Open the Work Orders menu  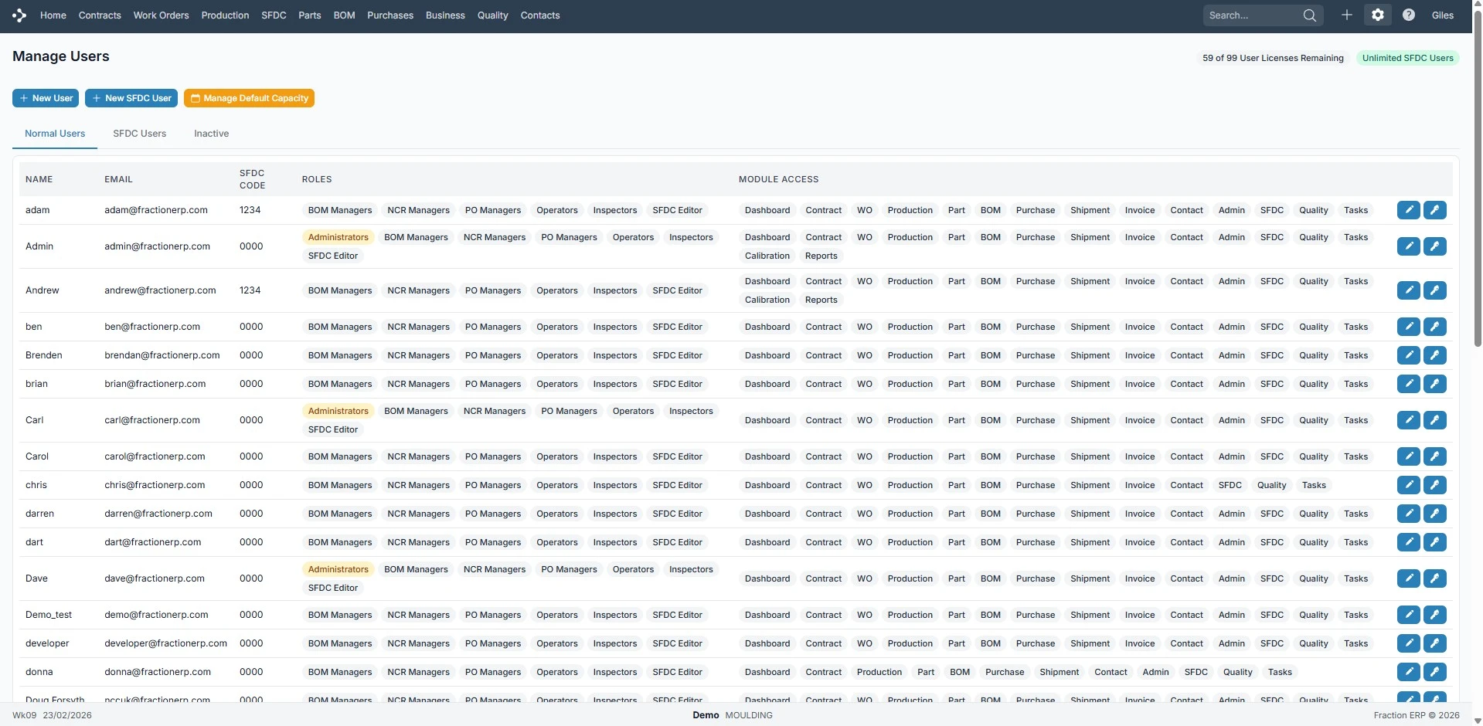tap(160, 15)
